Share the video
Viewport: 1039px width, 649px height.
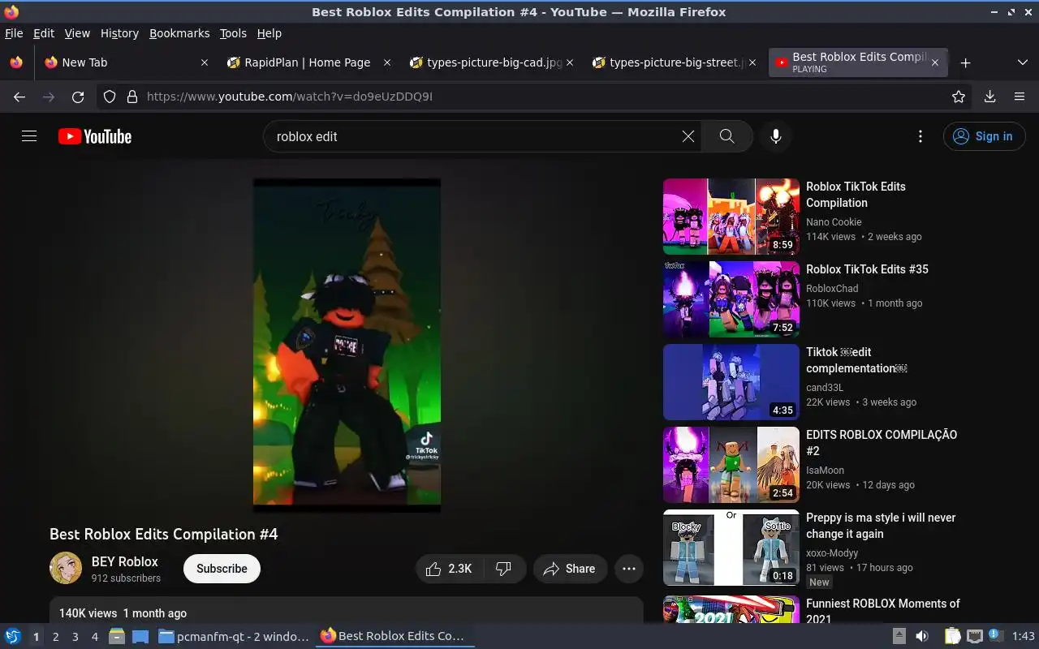570,569
